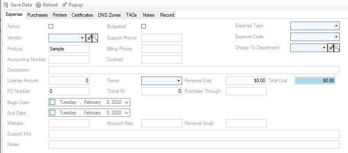
Task: Click the Billing Phone input field
Action: [162, 49]
